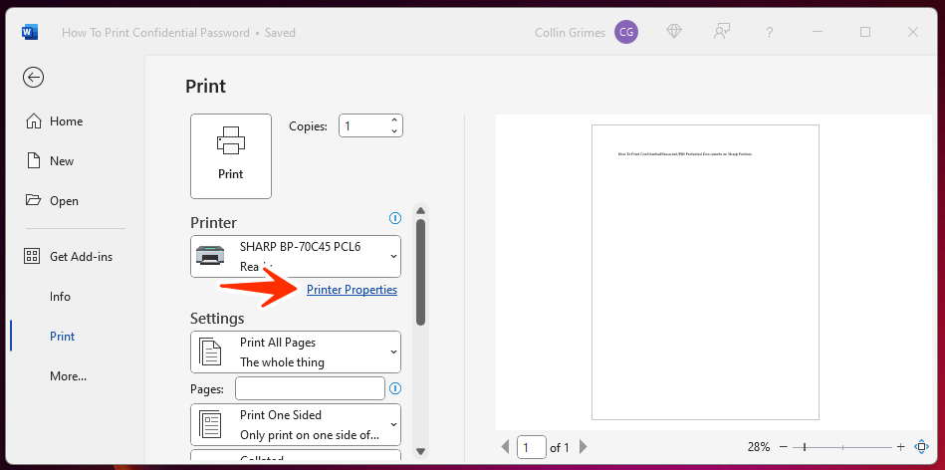Go to the previous preview page
Screen dimensions: 945x470
[505, 447]
